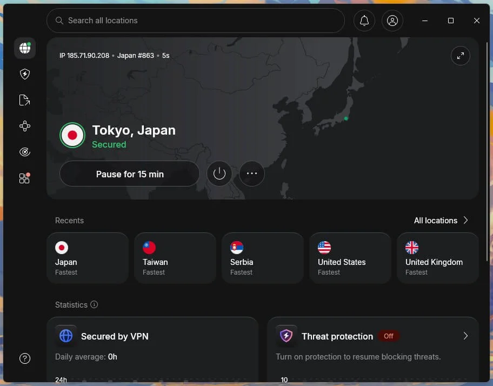Connect to United Kingdom recent location
This screenshot has width=493, height=386.
coord(438,258)
